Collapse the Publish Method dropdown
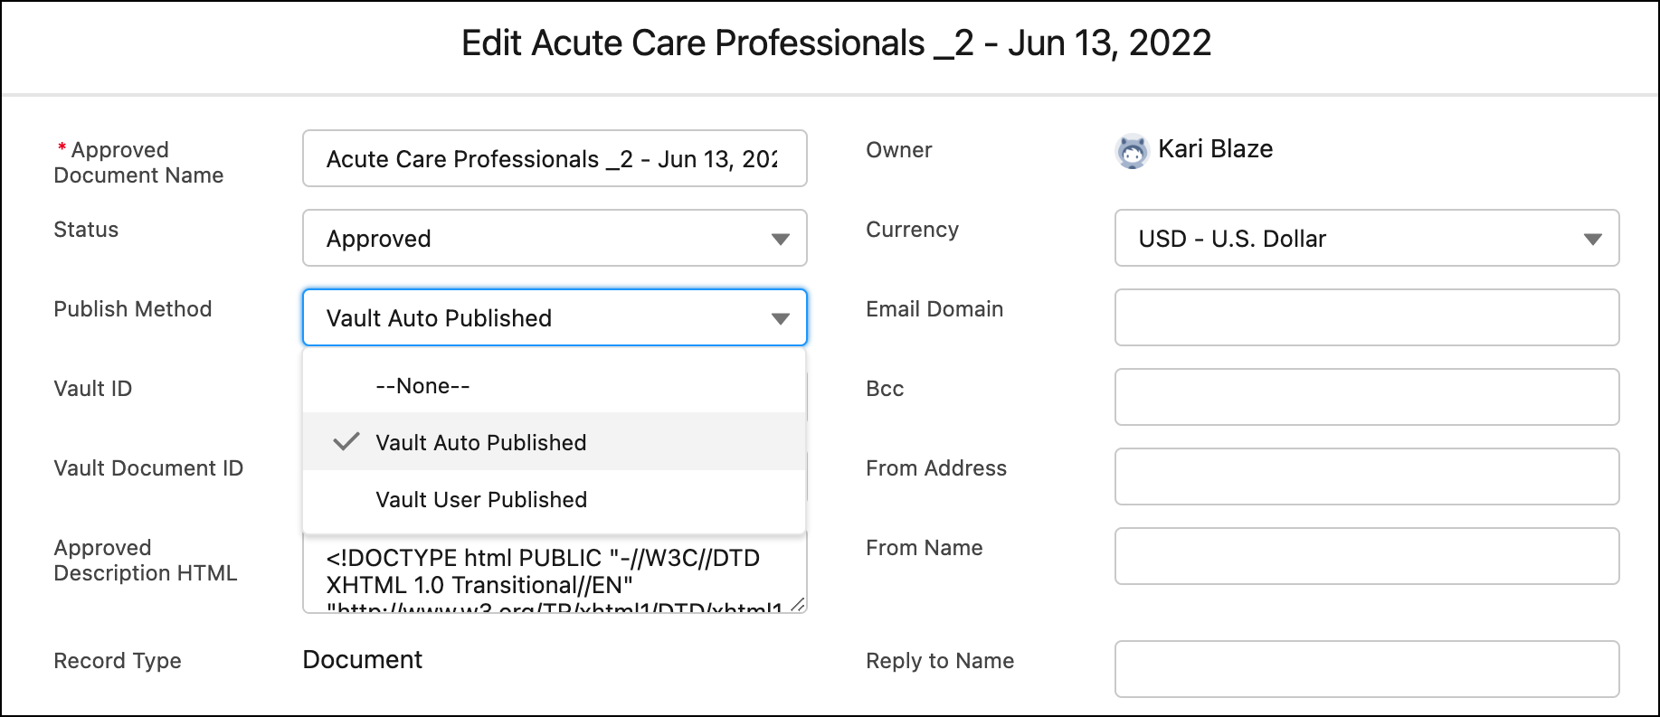This screenshot has width=1660, height=717. [x=780, y=318]
